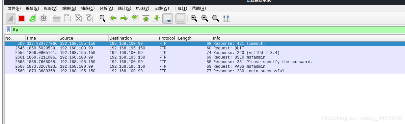405x124 pixels.
Task: Open capture options gear icon
Action: tap(43, 18)
